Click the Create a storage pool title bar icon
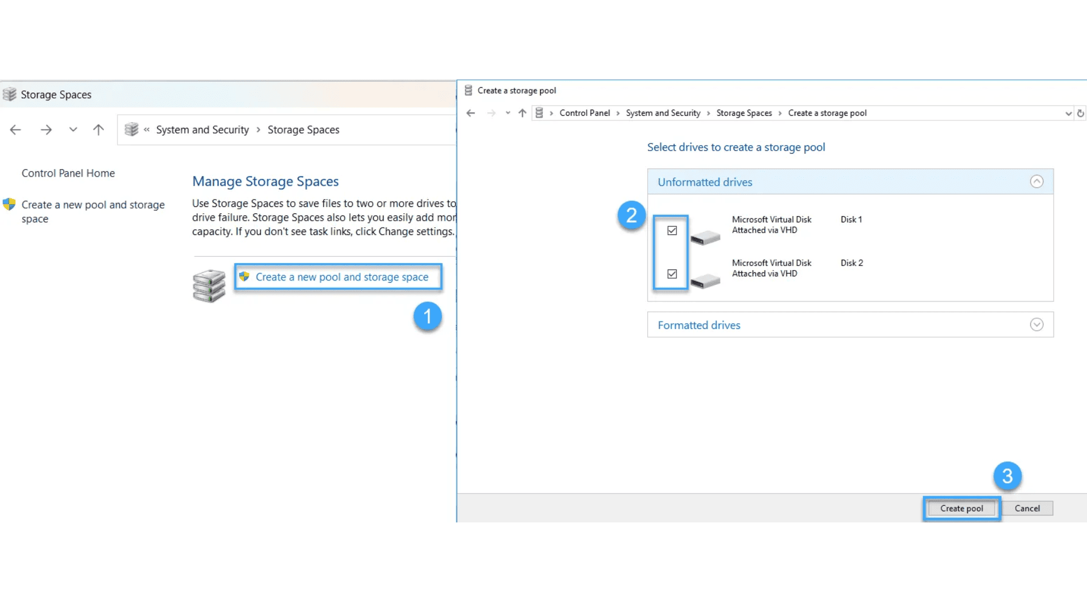Image resolution: width=1087 pixels, height=602 pixels. tap(468, 91)
